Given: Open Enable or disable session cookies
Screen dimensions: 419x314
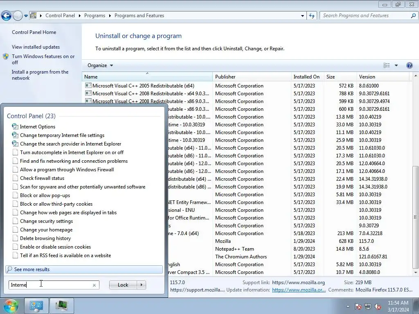Looking at the screenshot, I should pyautogui.click(x=55, y=247).
